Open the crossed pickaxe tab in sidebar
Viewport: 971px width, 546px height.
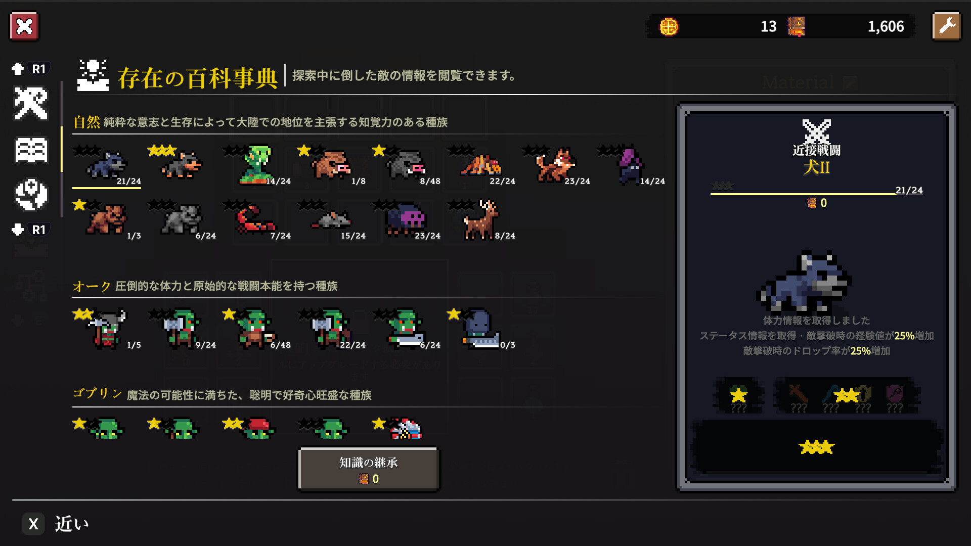pyautogui.click(x=31, y=104)
